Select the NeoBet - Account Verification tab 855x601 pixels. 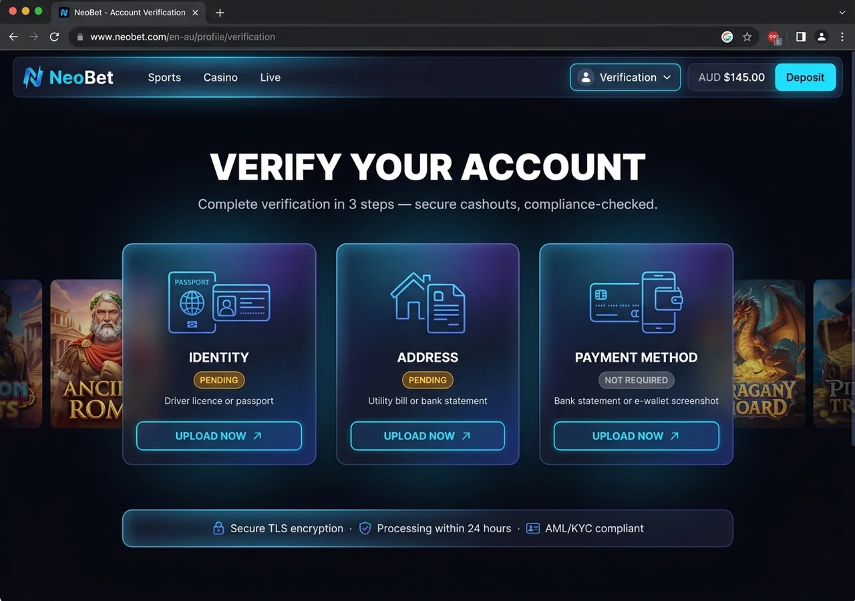click(x=129, y=12)
